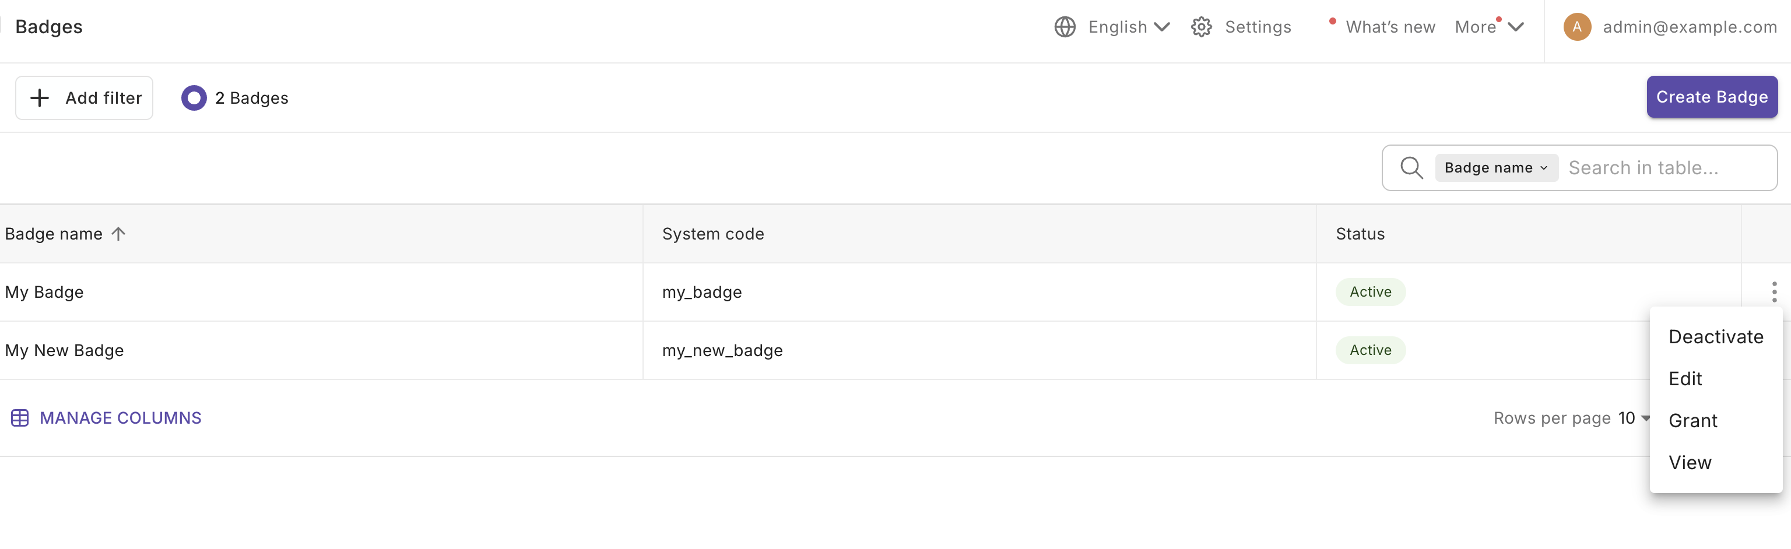Select Edit from the context menu

click(x=1685, y=379)
